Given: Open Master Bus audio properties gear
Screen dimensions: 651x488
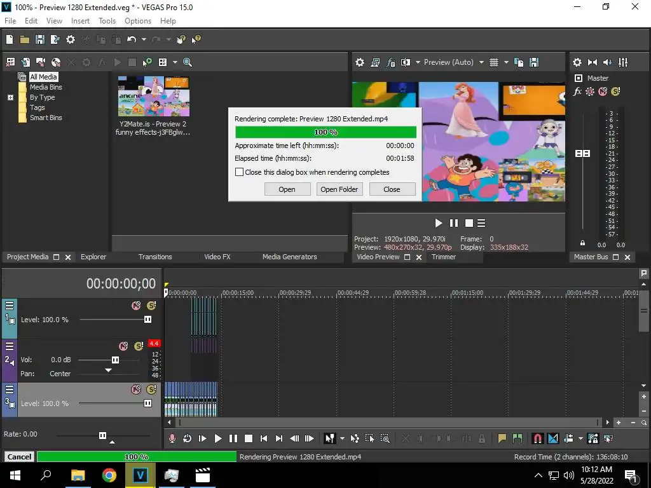Looking at the screenshot, I should coord(577,62).
